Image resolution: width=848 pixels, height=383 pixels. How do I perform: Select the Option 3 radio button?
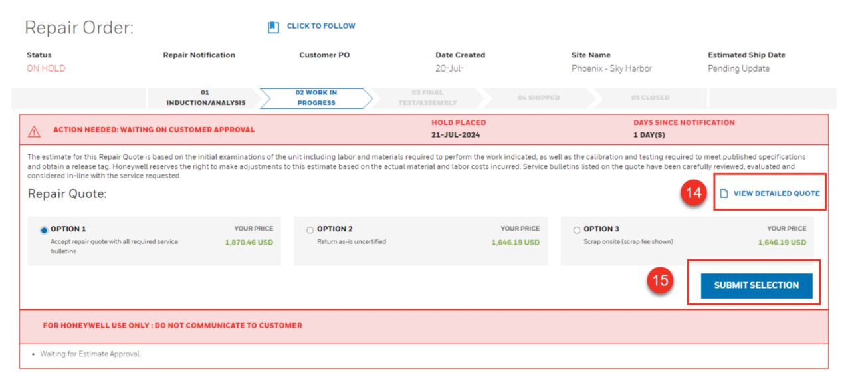[x=577, y=230]
